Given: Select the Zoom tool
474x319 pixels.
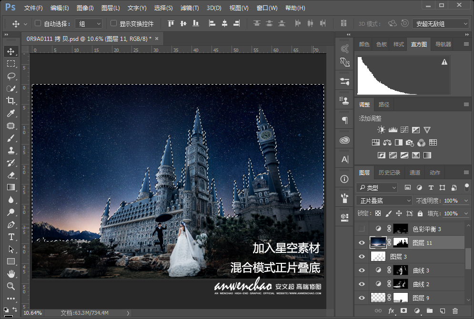Looking at the screenshot, I should 11,286.
